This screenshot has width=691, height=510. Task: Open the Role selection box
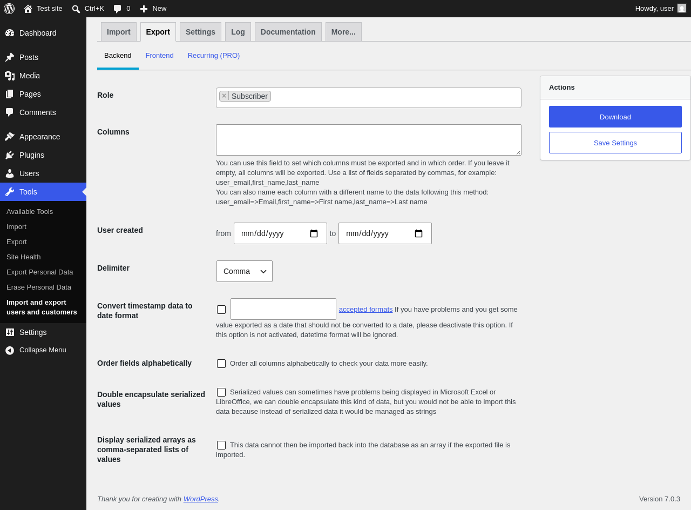click(x=369, y=98)
